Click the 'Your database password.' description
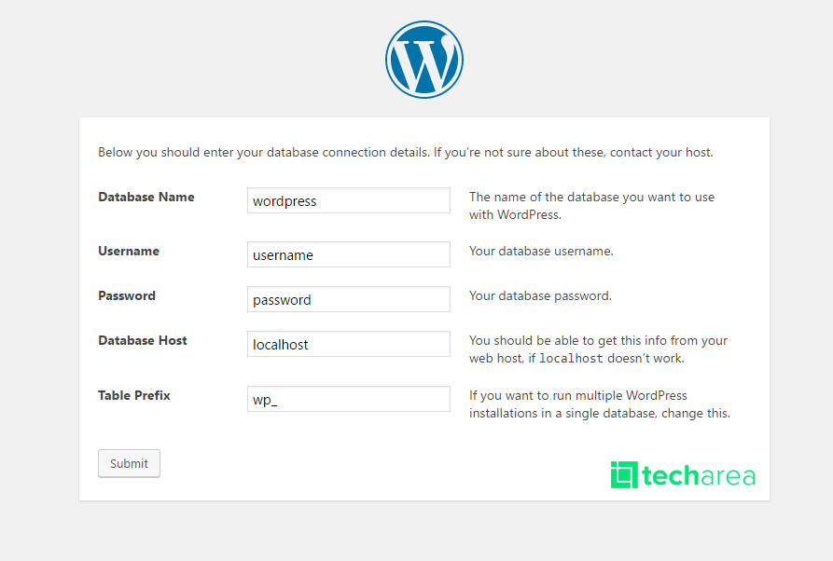The height and width of the screenshot is (561, 833). (x=540, y=295)
